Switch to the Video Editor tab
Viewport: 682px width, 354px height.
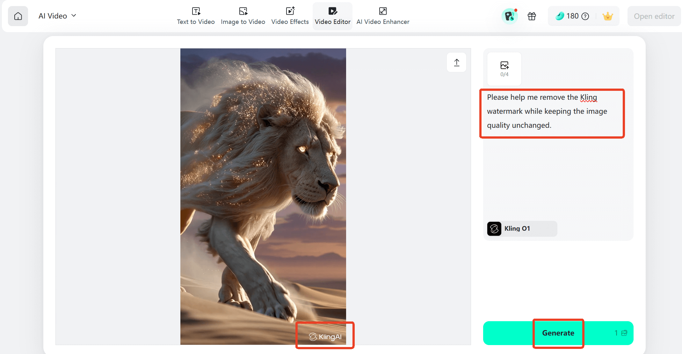click(332, 16)
